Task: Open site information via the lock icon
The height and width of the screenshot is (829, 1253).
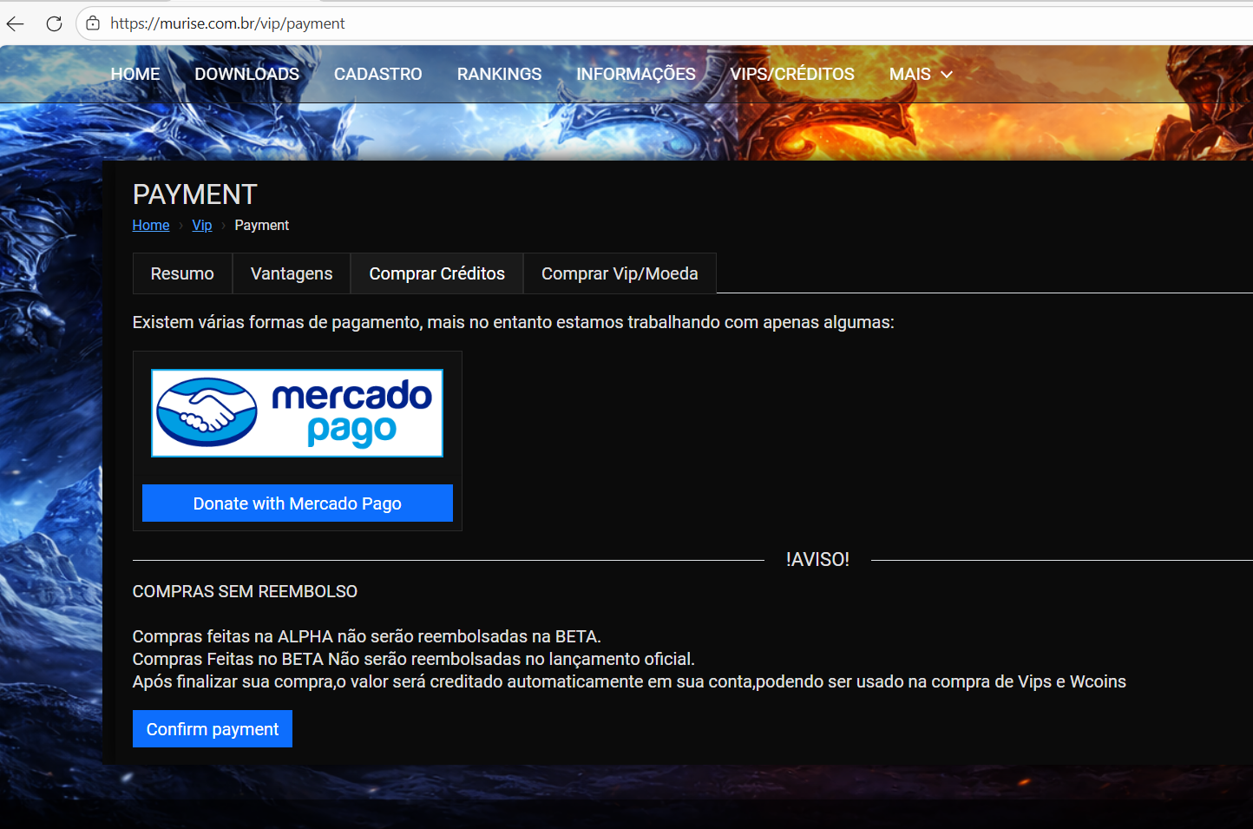Action: click(93, 23)
